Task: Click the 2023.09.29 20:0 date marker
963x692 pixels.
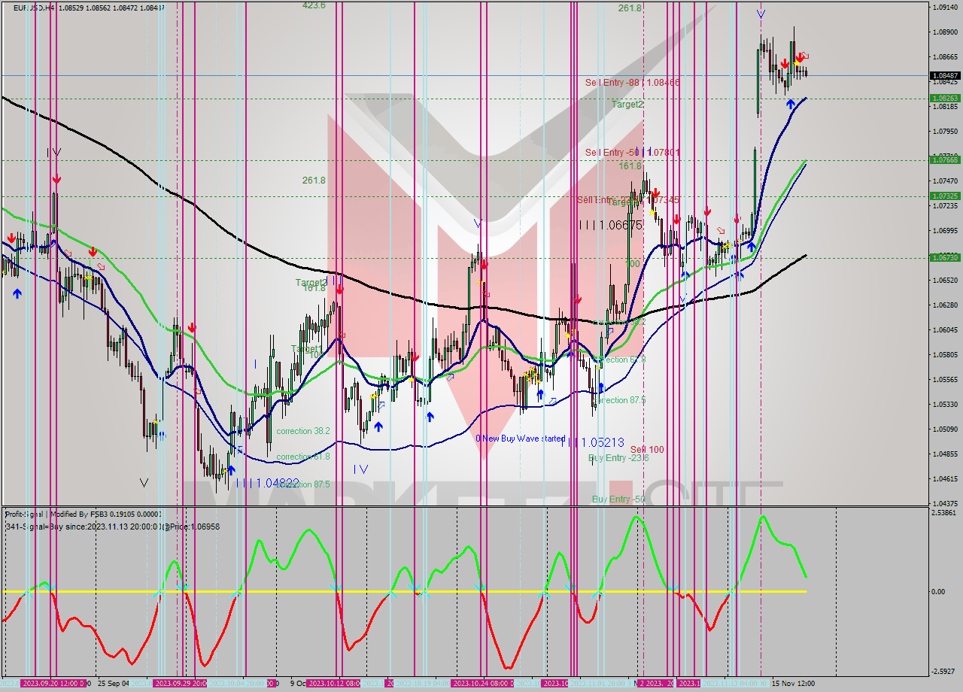Action: pos(181,683)
